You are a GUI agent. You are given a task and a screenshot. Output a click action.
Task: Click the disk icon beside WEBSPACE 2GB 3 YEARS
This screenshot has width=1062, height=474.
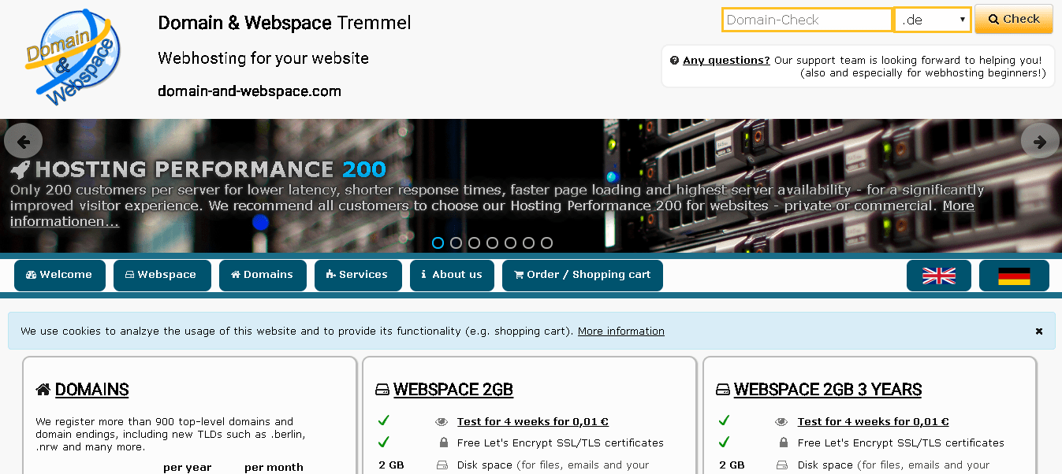click(723, 390)
